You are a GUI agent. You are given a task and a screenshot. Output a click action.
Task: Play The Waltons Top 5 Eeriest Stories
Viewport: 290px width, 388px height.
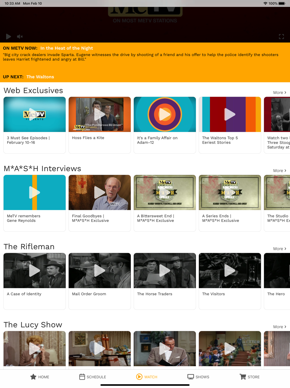tap(230, 114)
